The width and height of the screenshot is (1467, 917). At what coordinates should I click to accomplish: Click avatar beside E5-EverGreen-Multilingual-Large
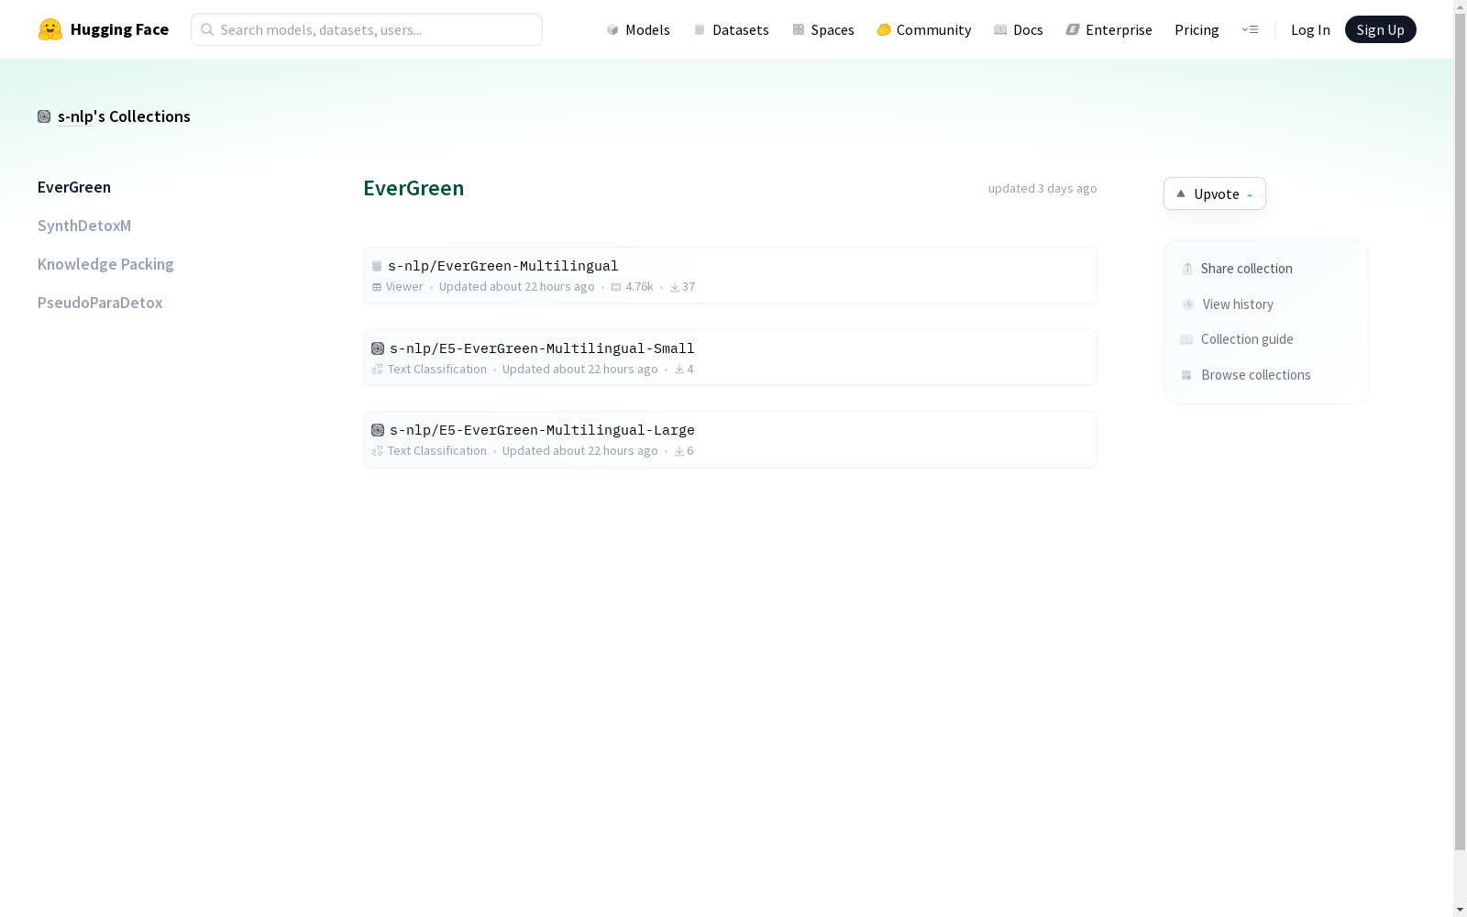378,430
